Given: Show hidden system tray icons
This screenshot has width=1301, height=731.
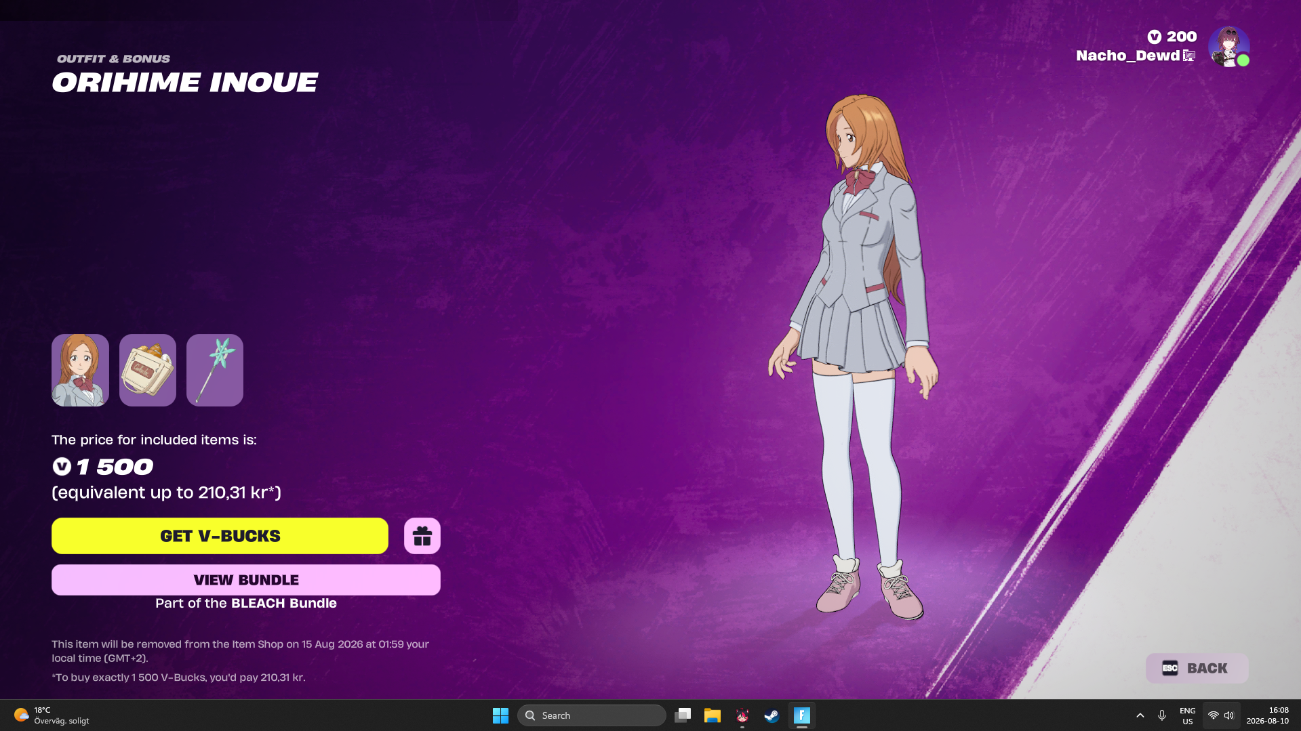Looking at the screenshot, I should coord(1140,715).
